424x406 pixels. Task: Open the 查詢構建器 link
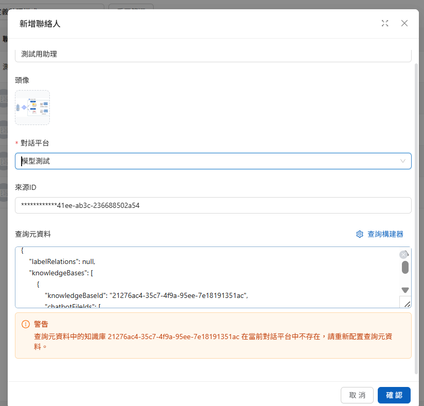coord(385,234)
